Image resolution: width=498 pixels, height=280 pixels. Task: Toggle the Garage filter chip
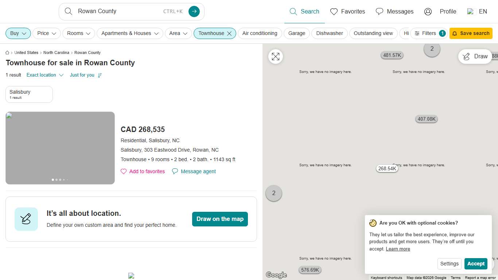[x=297, y=33]
